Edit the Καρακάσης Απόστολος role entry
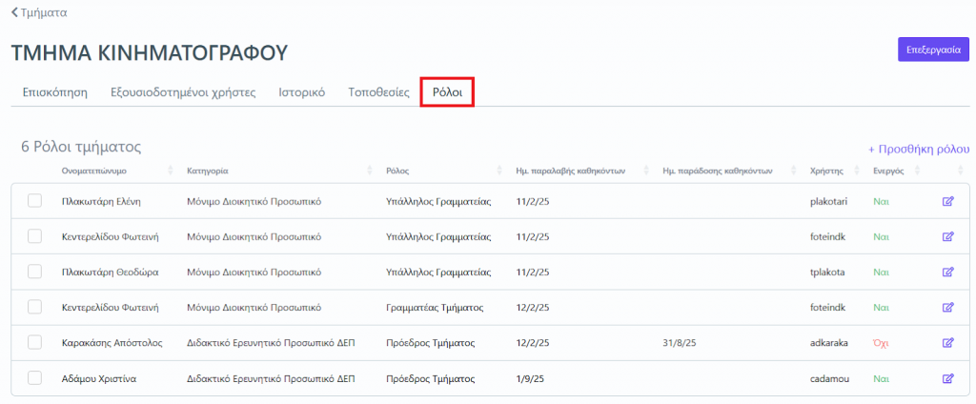 (947, 343)
